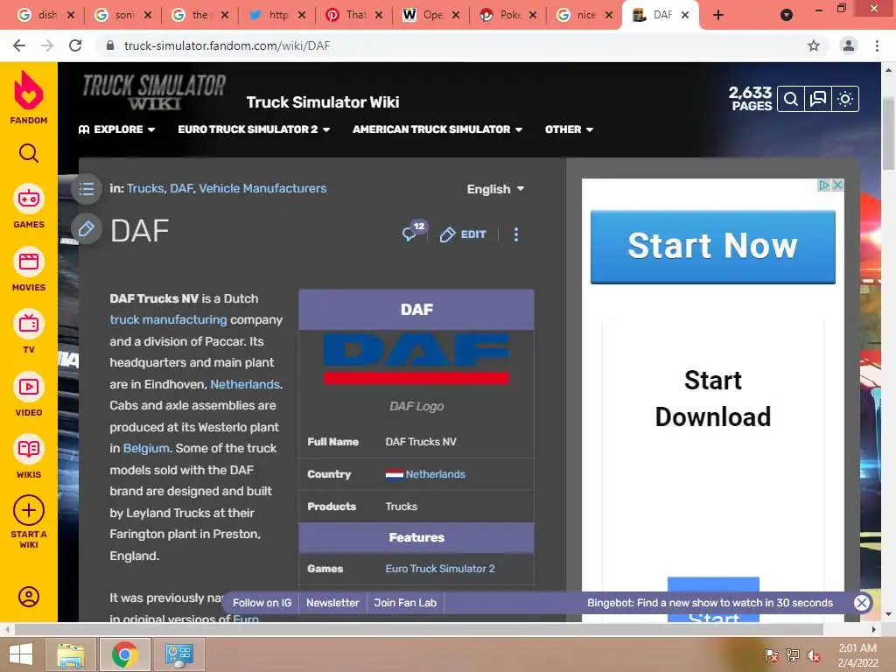Click the Truck Simulator Wiki logo
Image resolution: width=896 pixels, height=672 pixels.
(x=154, y=92)
